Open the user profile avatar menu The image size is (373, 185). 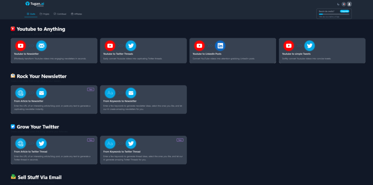[x=349, y=4]
